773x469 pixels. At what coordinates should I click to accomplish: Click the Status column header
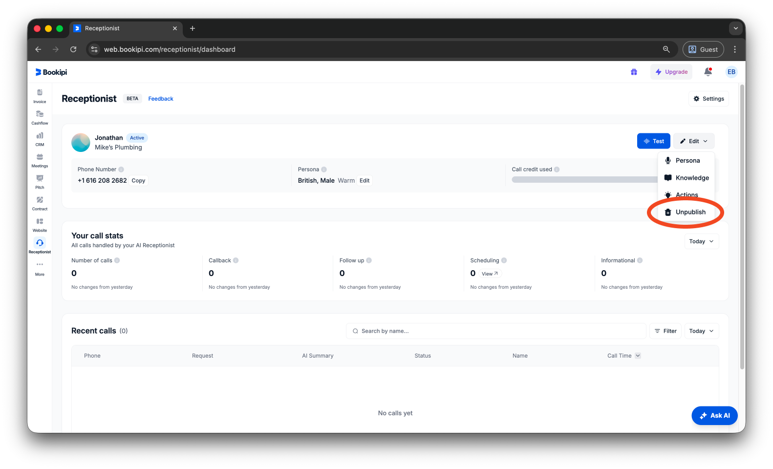pos(423,356)
